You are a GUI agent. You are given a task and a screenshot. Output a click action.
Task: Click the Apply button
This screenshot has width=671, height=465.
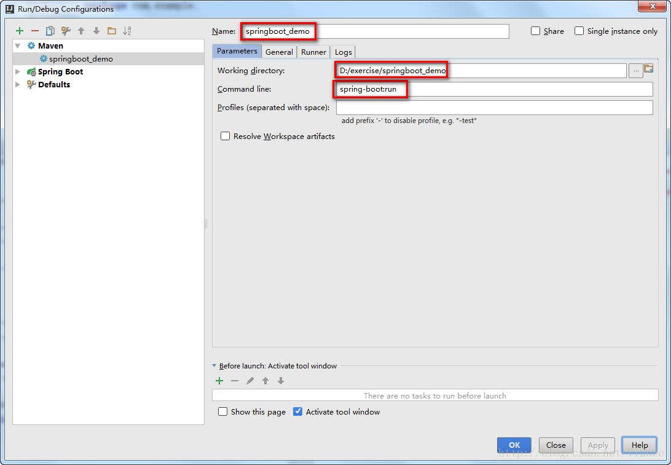point(598,445)
